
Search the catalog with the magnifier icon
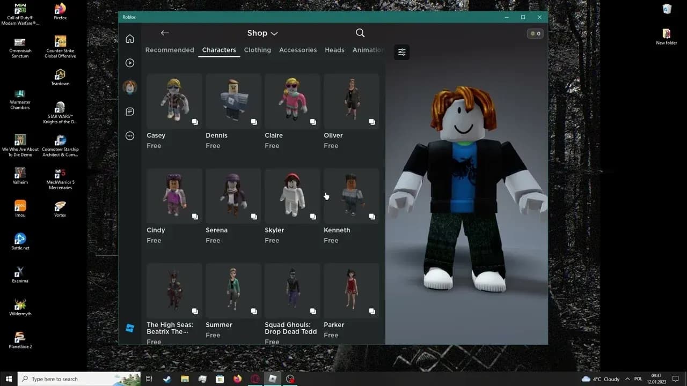point(360,33)
